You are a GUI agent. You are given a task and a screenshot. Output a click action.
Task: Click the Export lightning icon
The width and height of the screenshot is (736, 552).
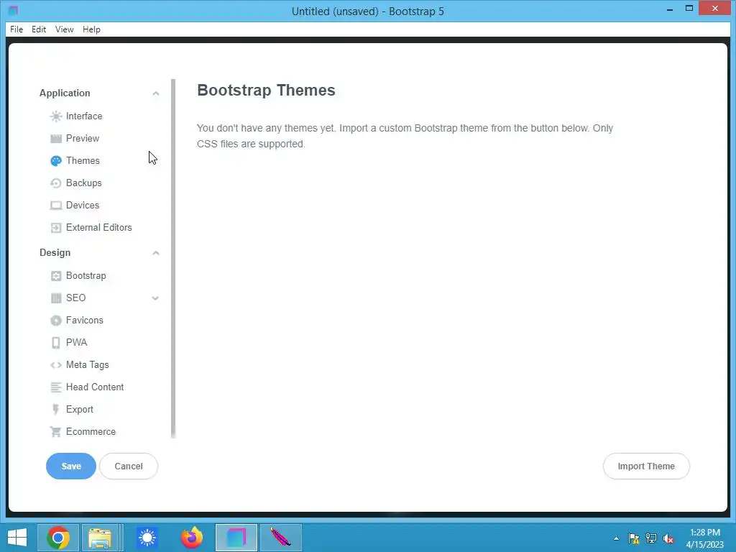tap(56, 409)
